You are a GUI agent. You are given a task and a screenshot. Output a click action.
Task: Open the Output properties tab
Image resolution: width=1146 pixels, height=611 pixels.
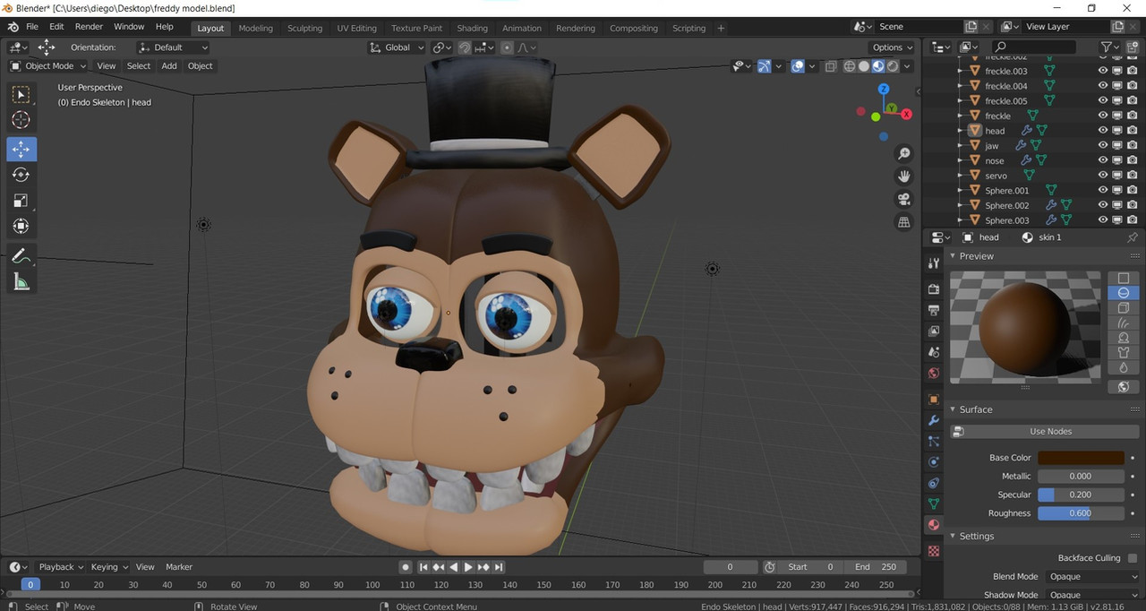934,310
